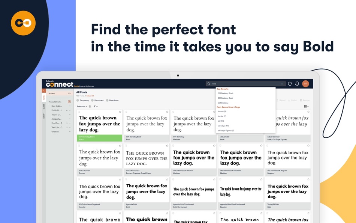Check the 001 Berkeley Book card checkbox
Image resolution: width=356 pixels, height=223 pixels.
126,112
